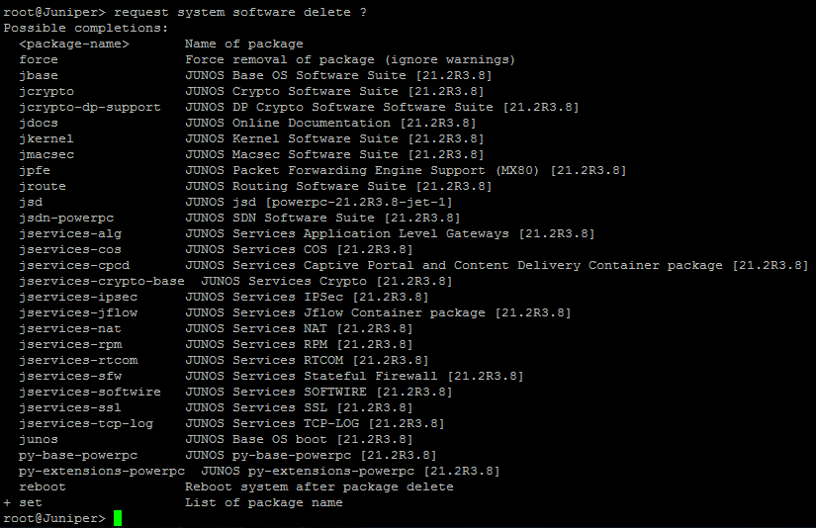Click the "jservices-ipsec" package name

coord(78,297)
